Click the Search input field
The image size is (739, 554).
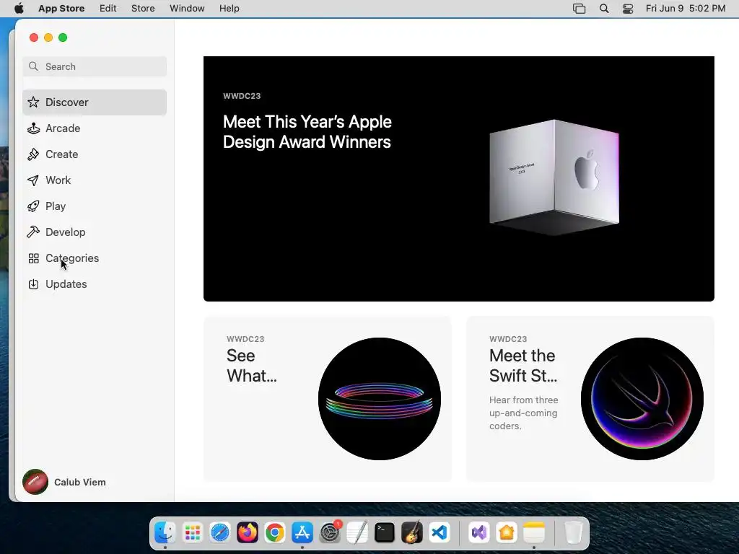pos(95,66)
